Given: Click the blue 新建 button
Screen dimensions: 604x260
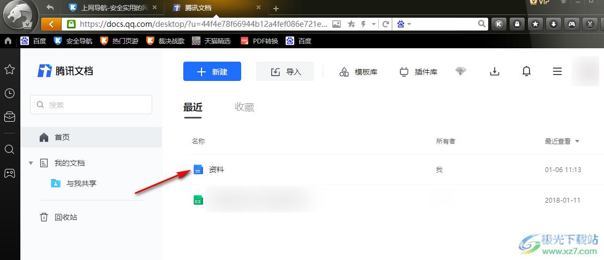Looking at the screenshot, I should coord(212,71).
